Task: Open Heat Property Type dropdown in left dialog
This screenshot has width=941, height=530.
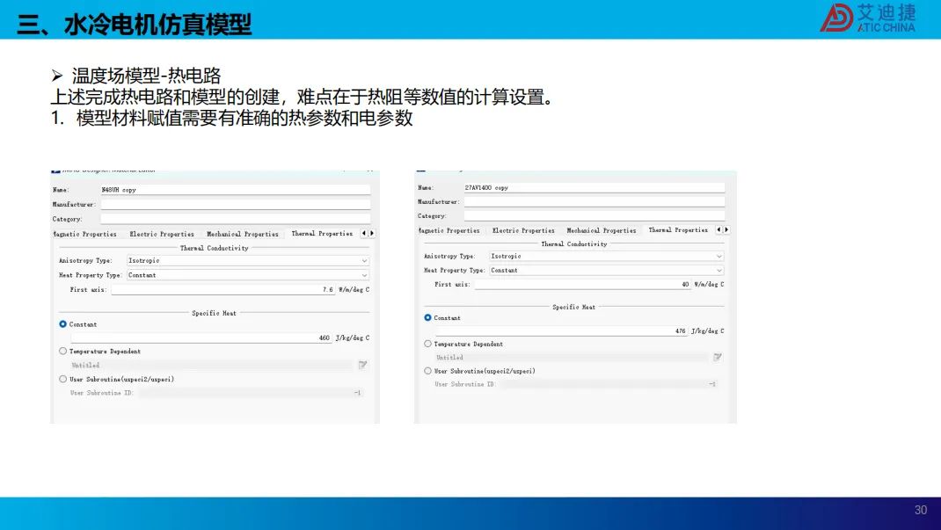Action: click(x=248, y=275)
